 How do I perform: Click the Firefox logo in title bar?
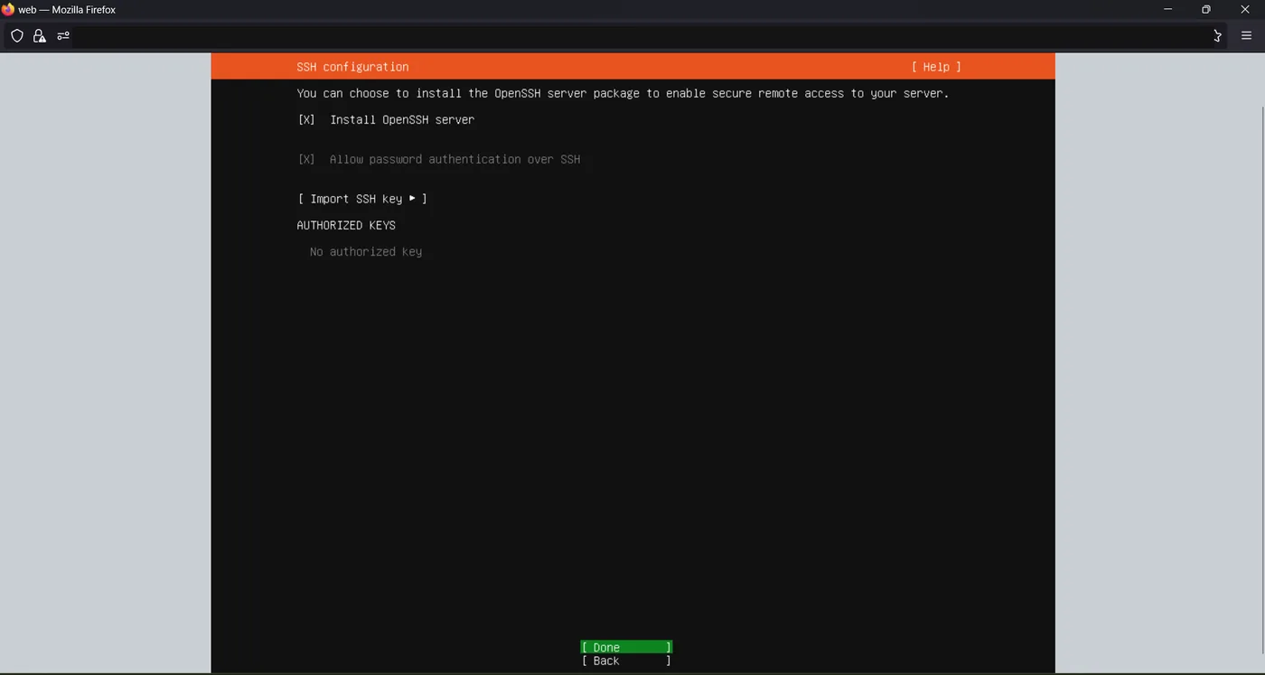[x=8, y=10]
